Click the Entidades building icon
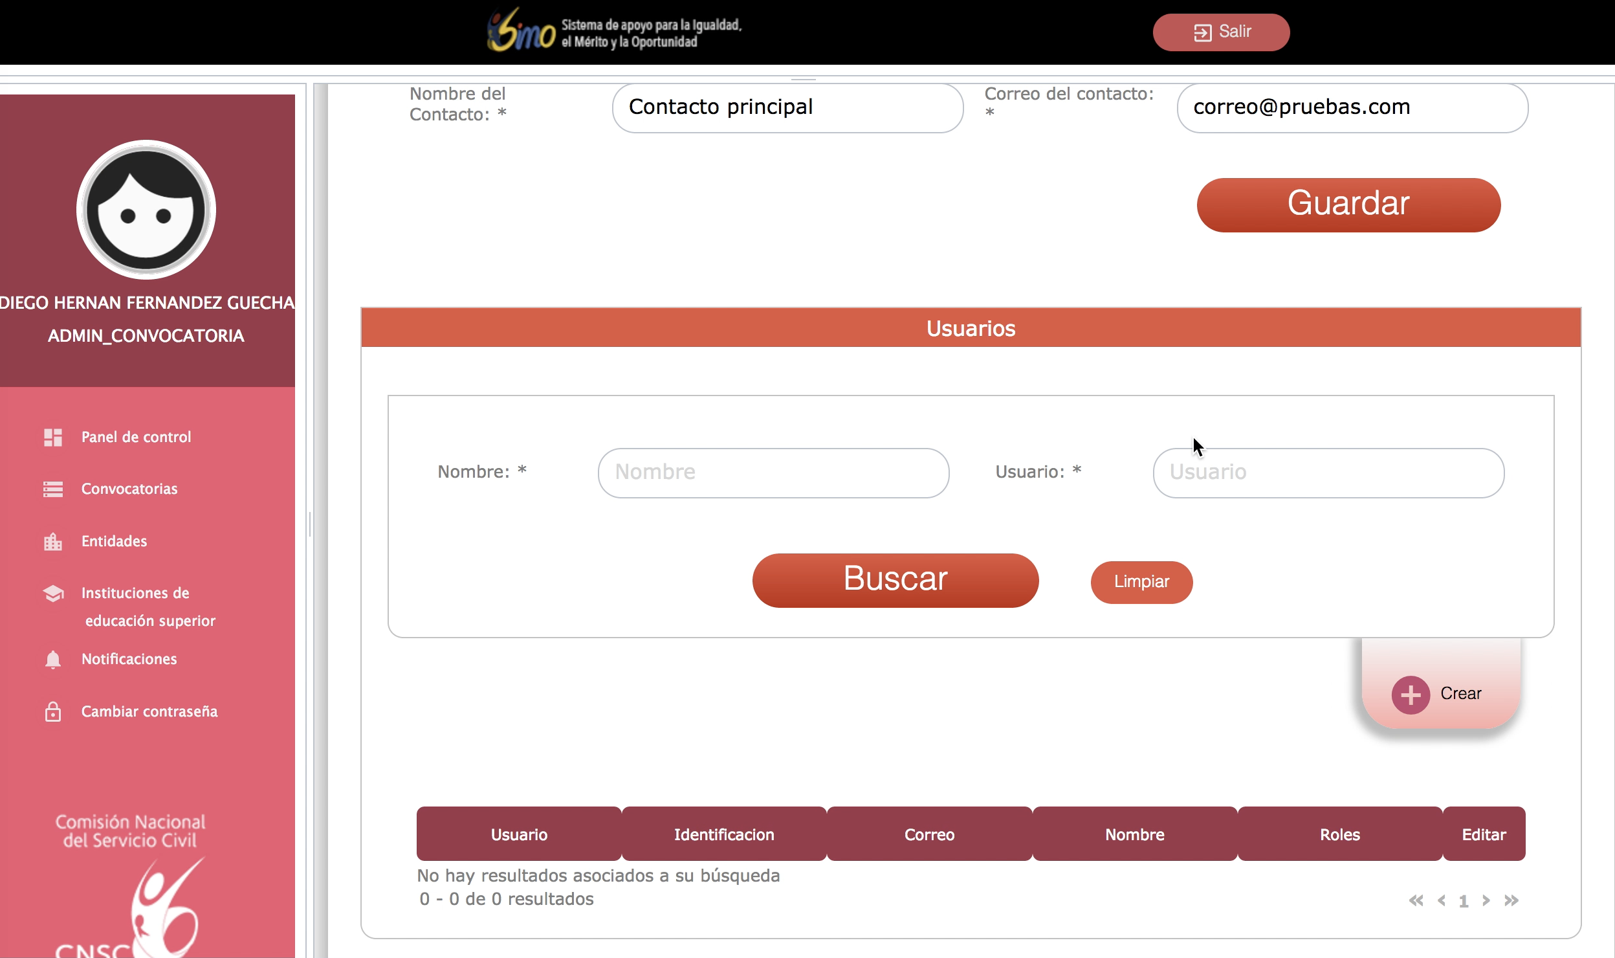The height and width of the screenshot is (958, 1615). (x=53, y=541)
